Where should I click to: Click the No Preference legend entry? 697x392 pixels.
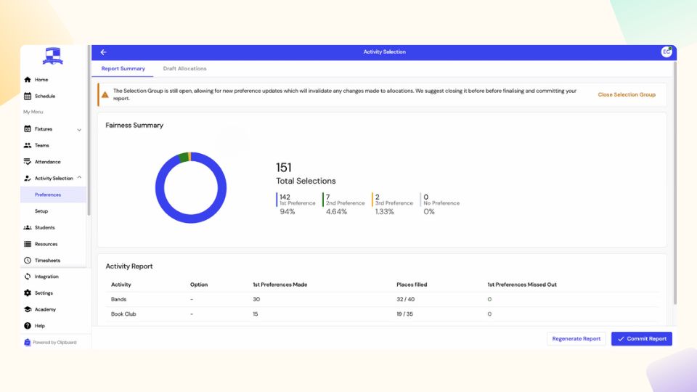click(x=440, y=204)
